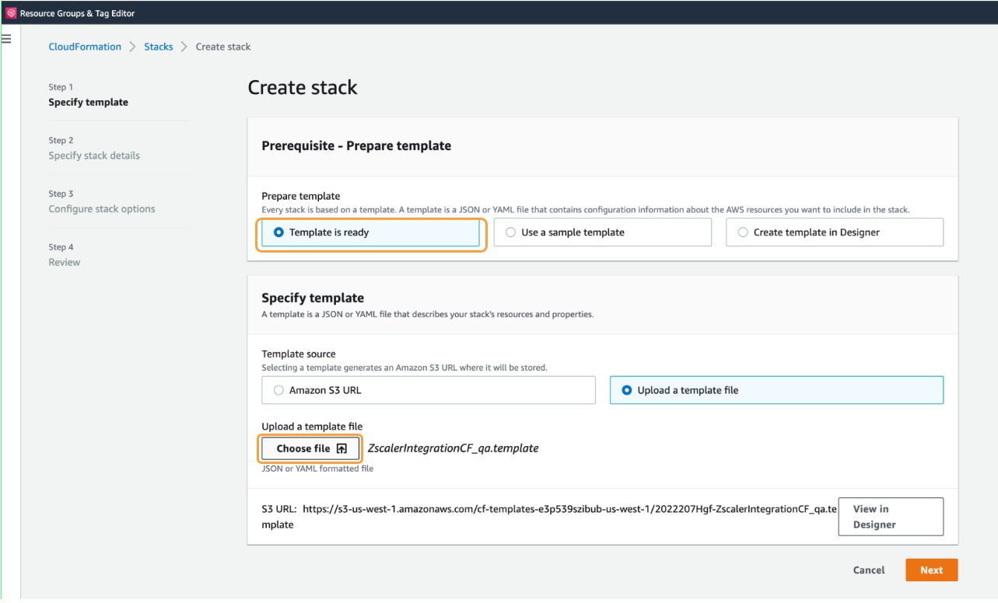Select Create template in Designer option
This screenshot has width=998, height=603.
[743, 232]
